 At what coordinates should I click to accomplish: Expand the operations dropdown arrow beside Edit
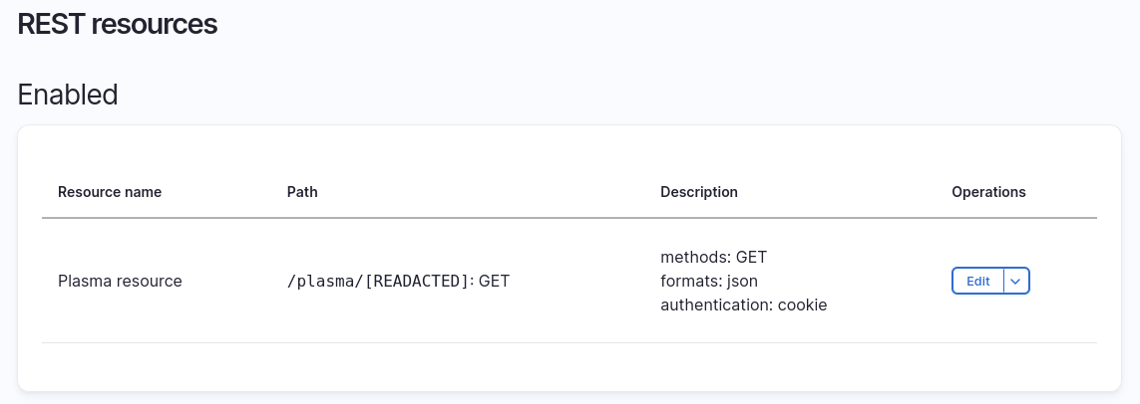tap(1015, 282)
